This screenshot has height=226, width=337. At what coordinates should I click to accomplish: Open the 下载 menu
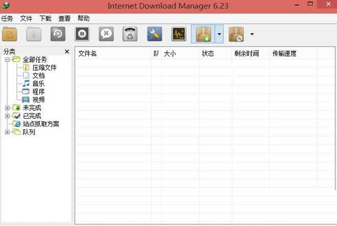45,18
